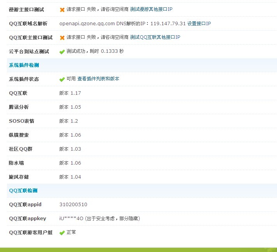Open 查看插件列表和版本 link
Viewport: 277px width, 252px height.
coord(98,79)
